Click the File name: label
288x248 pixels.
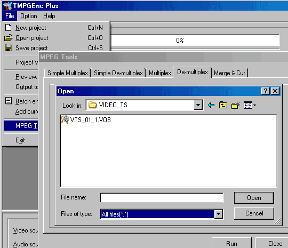point(74,197)
